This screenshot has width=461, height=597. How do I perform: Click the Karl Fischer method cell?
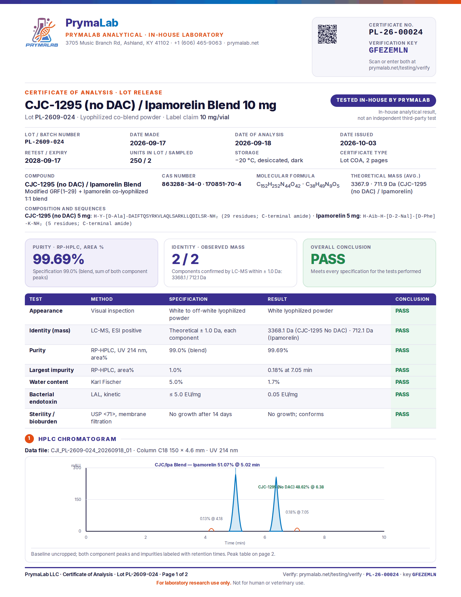(x=106, y=382)
